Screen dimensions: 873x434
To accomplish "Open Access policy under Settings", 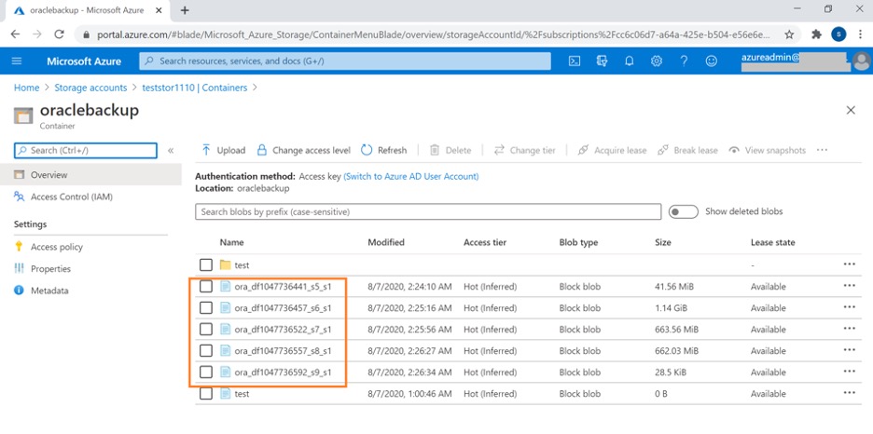I will (x=56, y=247).
